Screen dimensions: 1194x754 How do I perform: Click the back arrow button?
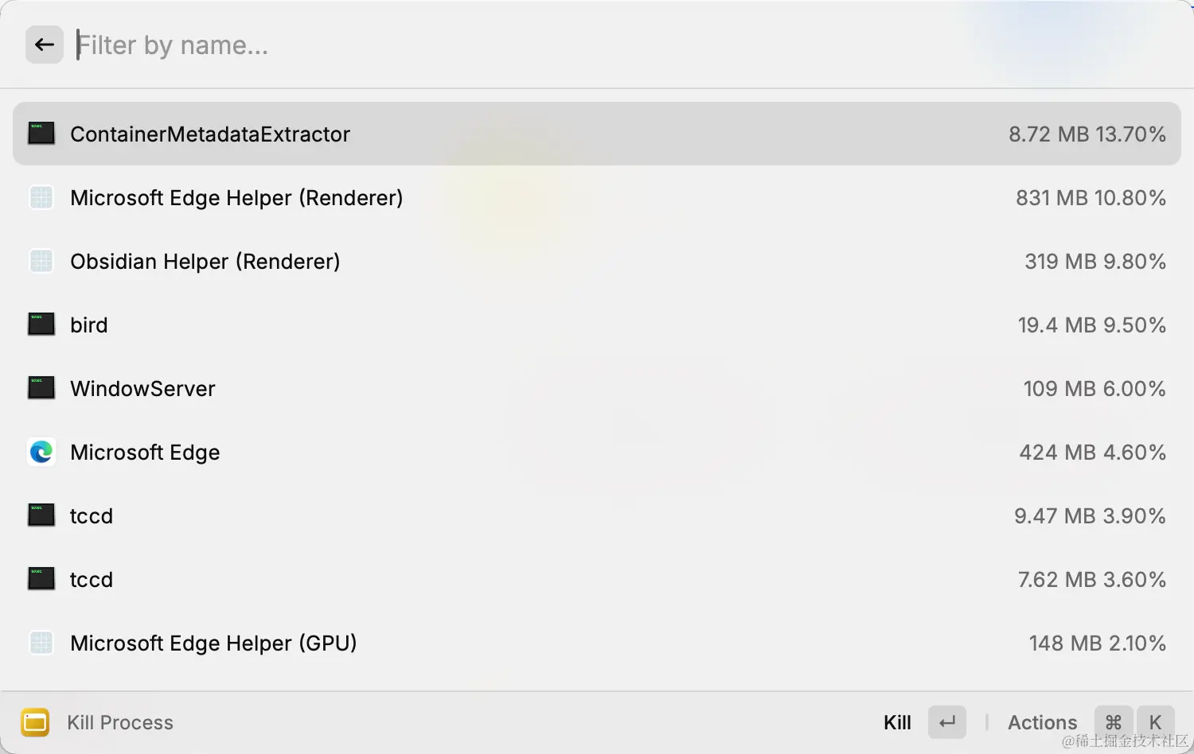point(45,45)
